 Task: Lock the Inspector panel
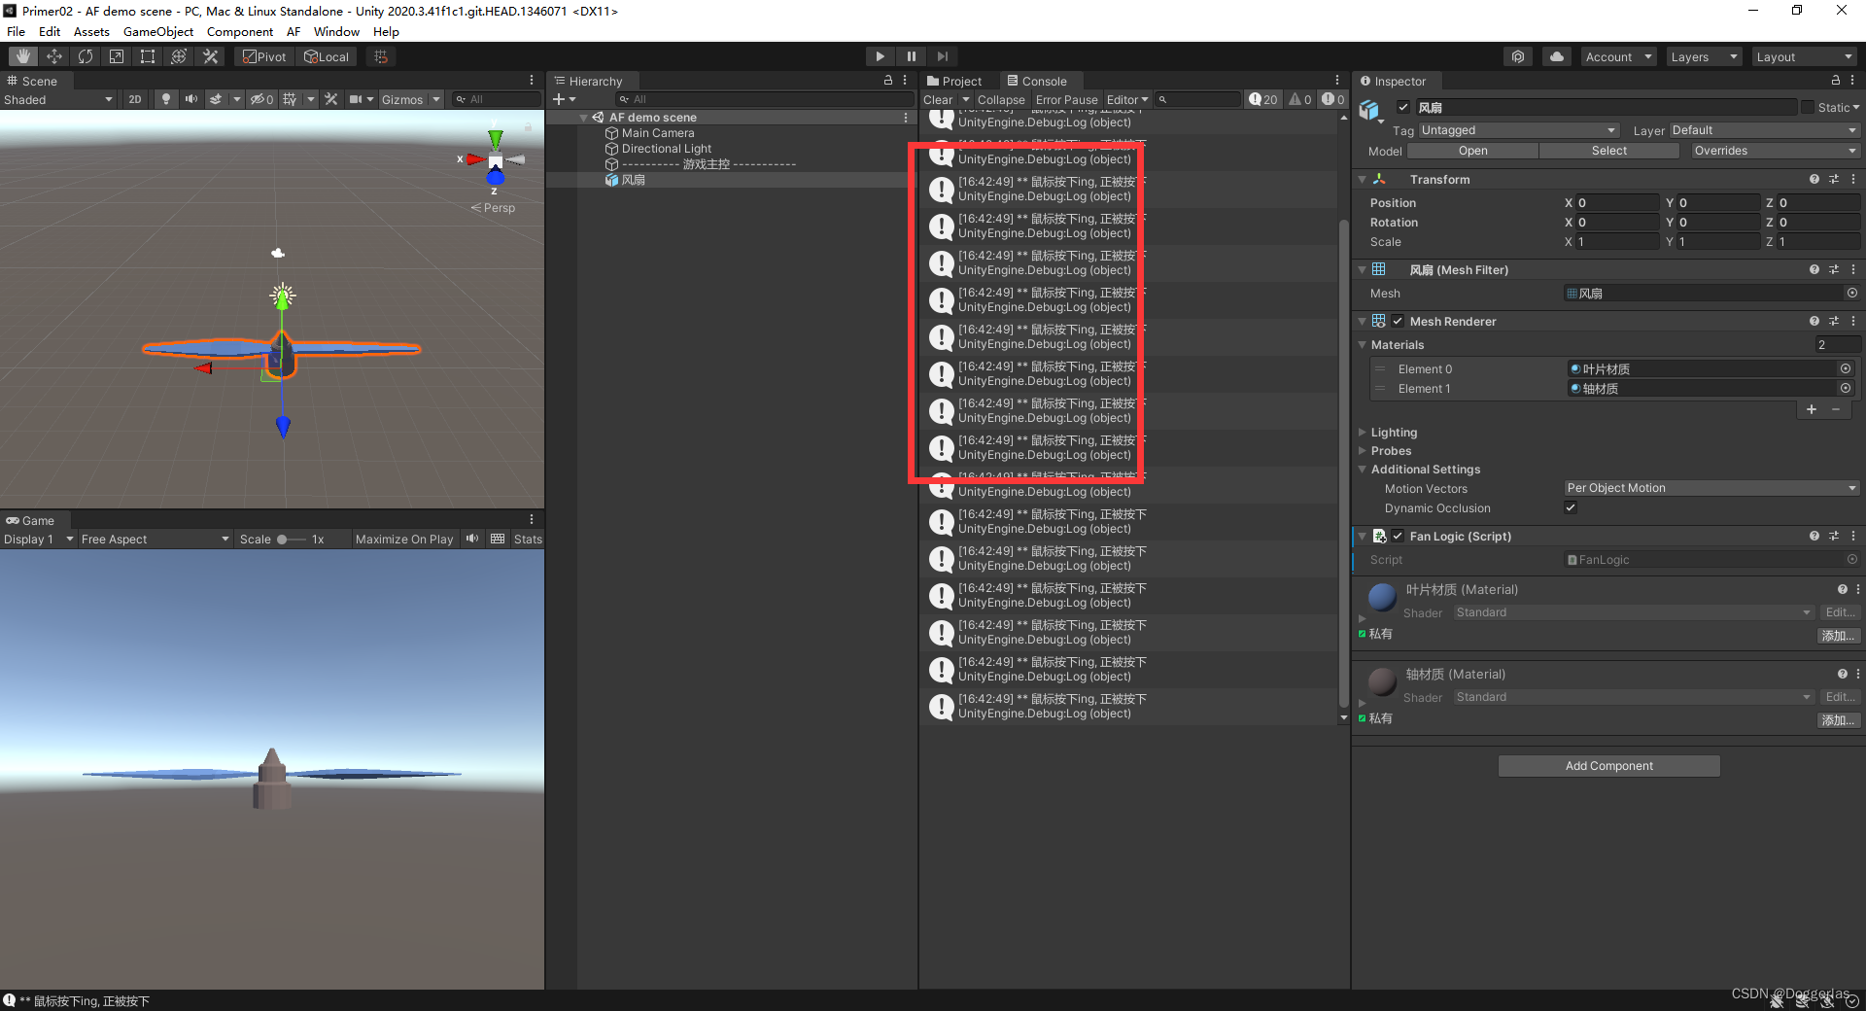tap(1836, 81)
